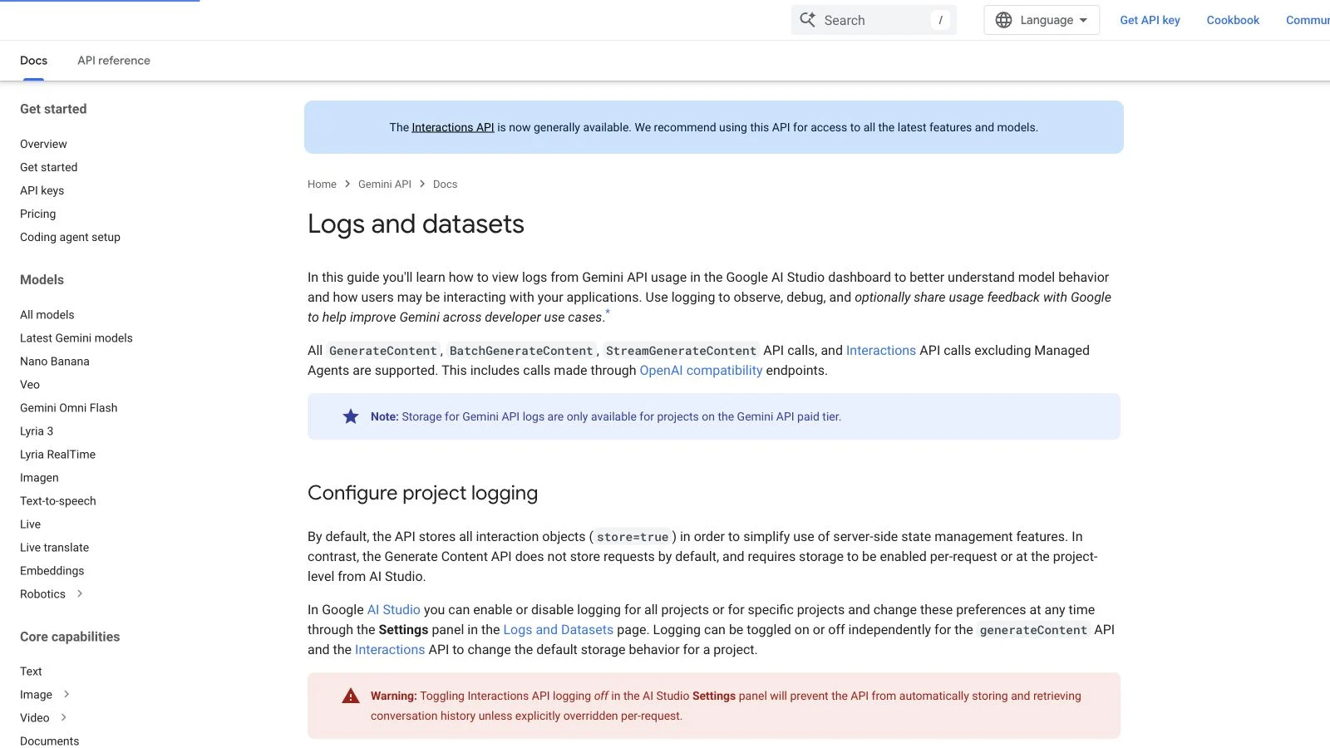Image resolution: width=1330 pixels, height=748 pixels.
Task: Open API keys in the sidebar
Action: click(x=42, y=190)
